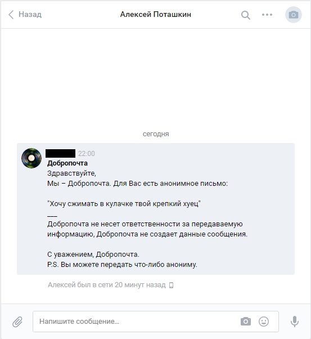
Task: Open Алексей Поташкин profile from header title
Action: [x=155, y=15]
